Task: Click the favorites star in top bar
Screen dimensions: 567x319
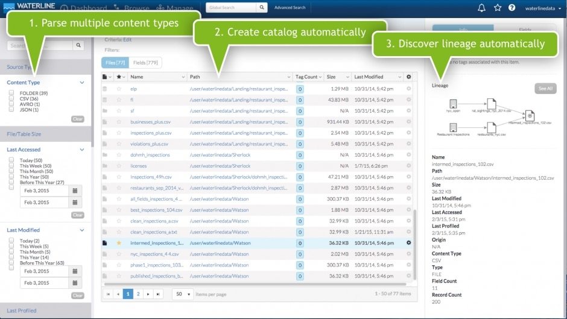Action: coord(497,8)
